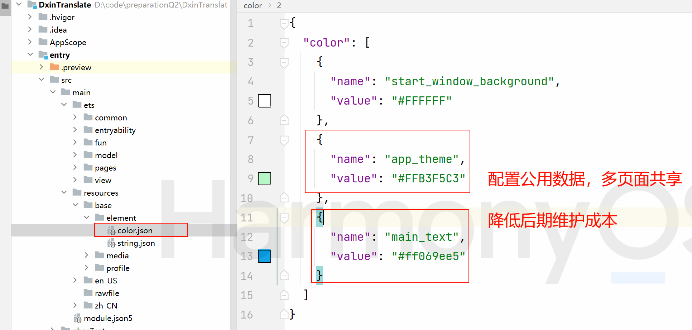Expand the zh_CN folder

[x=75, y=305]
